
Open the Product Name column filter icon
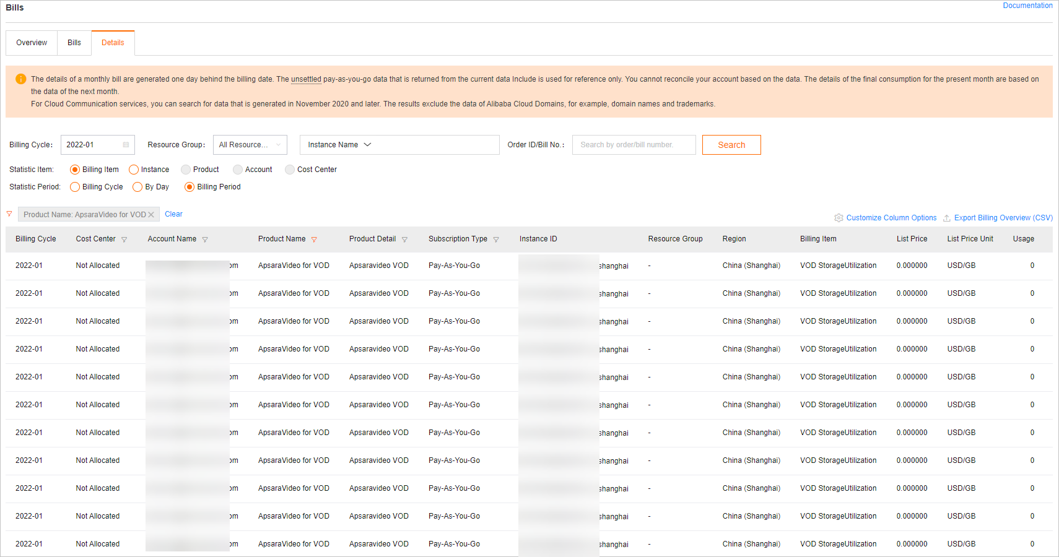pyautogui.click(x=315, y=239)
